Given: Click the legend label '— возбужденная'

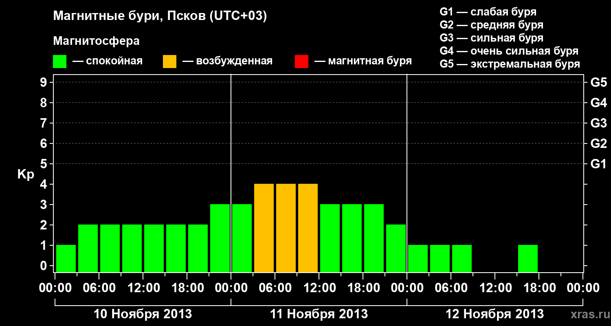Looking at the screenshot, I should click(227, 62).
